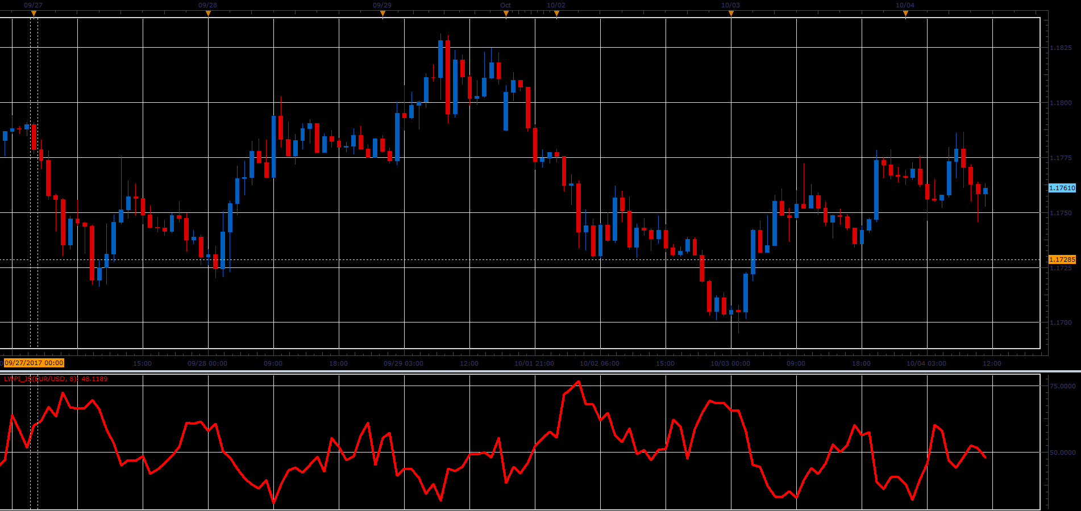Screen dimensions: 1081x511
Task: Click the 09/28 00:00 time axis label
Action: 207,363
